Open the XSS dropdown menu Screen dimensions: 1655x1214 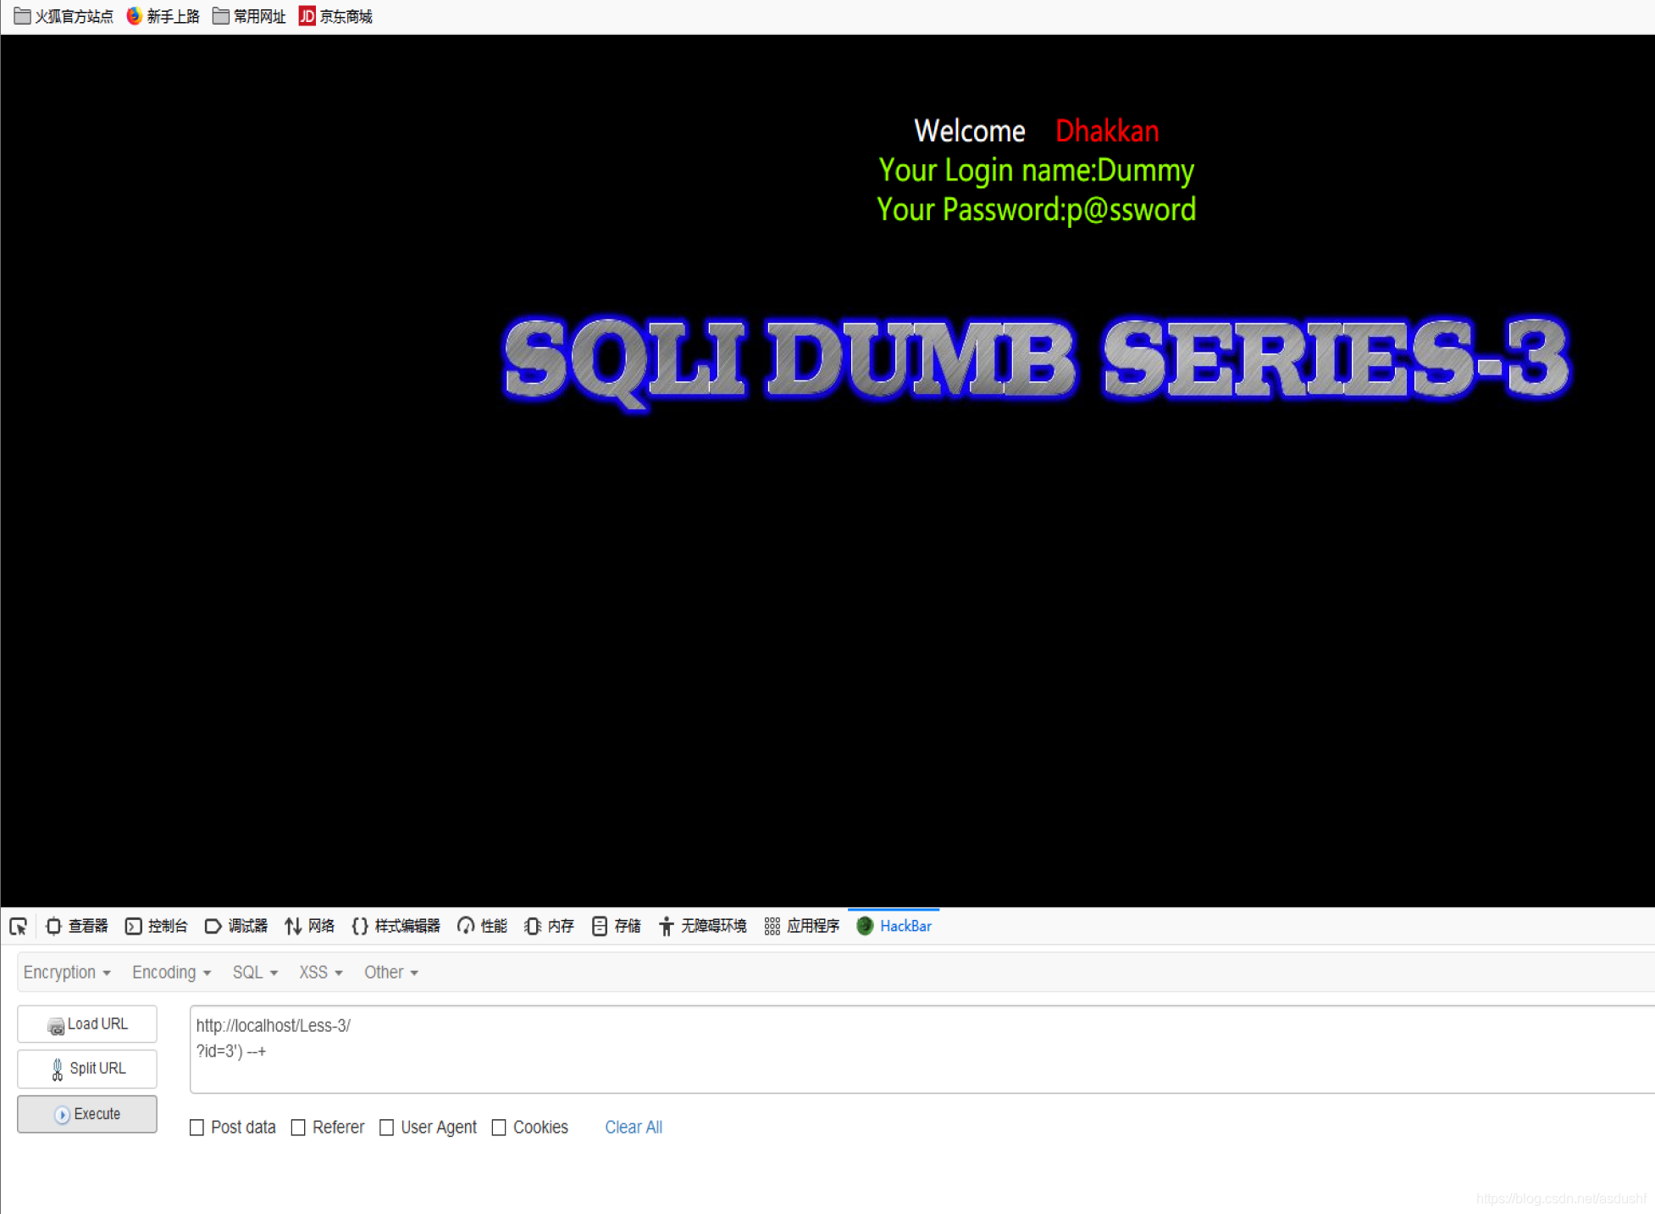pyautogui.click(x=320, y=973)
